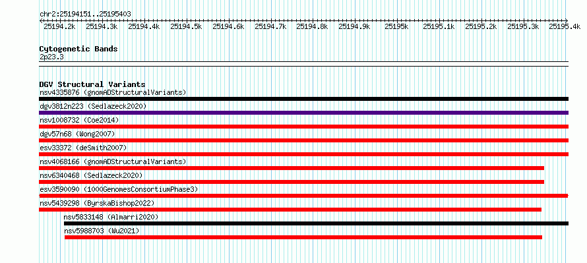Click the 25194.8k ruler label
587x263 pixels.
(313, 26)
